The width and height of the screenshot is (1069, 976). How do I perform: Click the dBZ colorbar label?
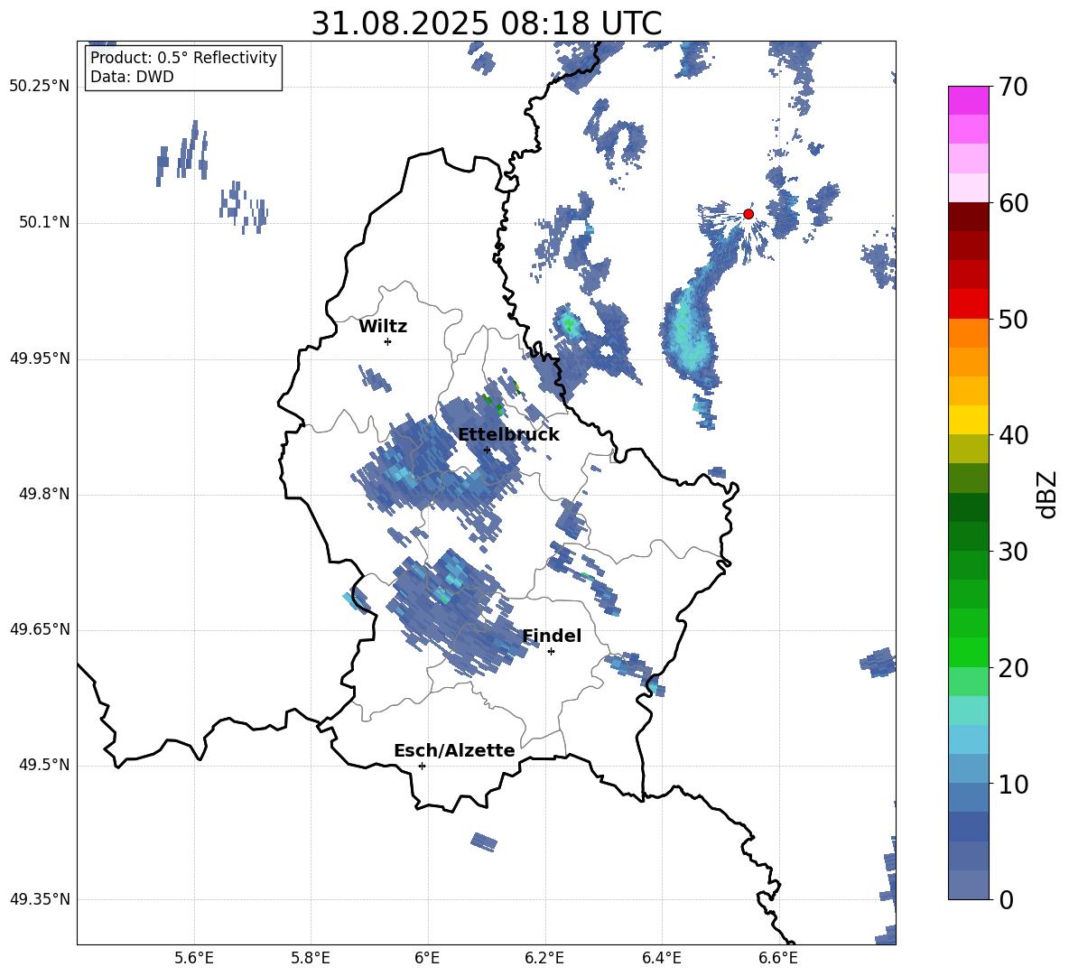click(x=1046, y=494)
